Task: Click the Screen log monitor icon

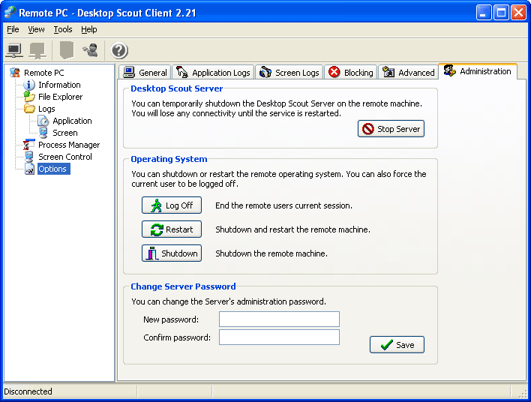Action: [43, 133]
